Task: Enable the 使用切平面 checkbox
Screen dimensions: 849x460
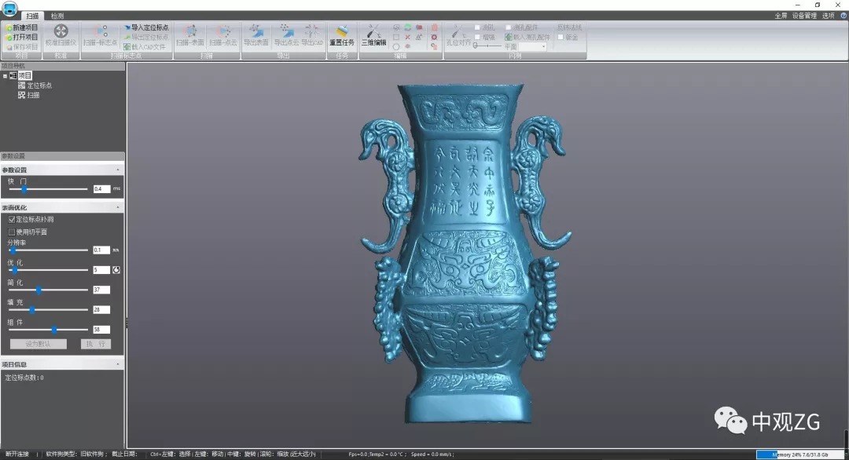Action: tap(12, 232)
